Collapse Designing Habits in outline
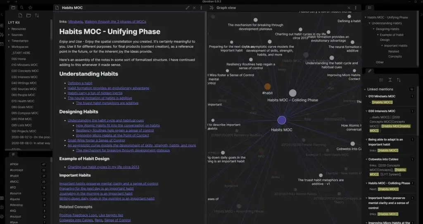The width and height of the screenshot is (423, 224). click(373, 29)
